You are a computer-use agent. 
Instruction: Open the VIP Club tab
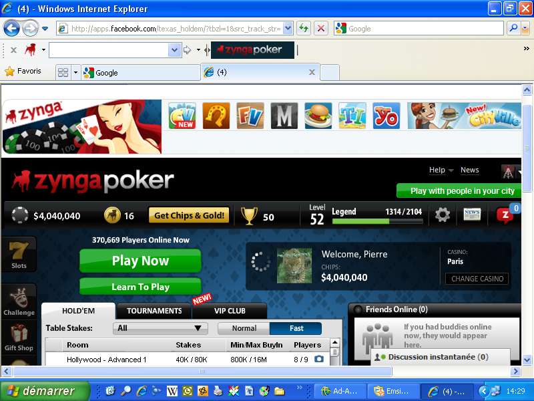coord(230,311)
